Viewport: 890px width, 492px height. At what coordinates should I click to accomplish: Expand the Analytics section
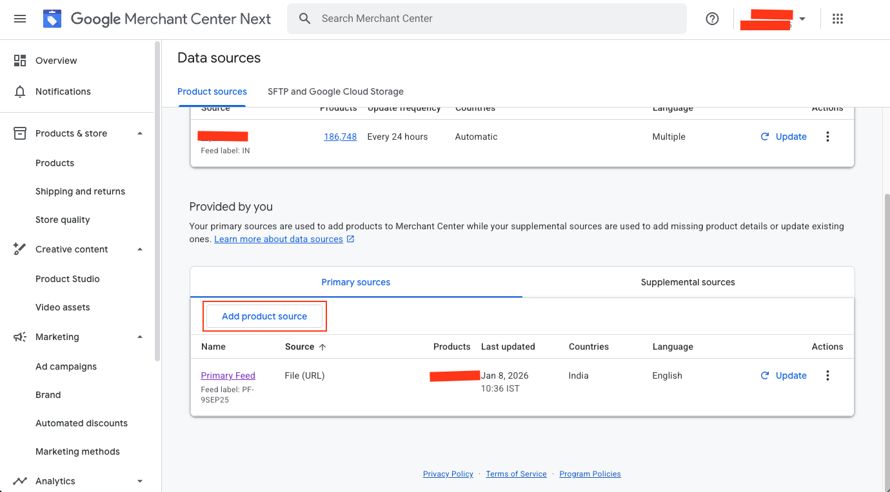(x=140, y=481)
